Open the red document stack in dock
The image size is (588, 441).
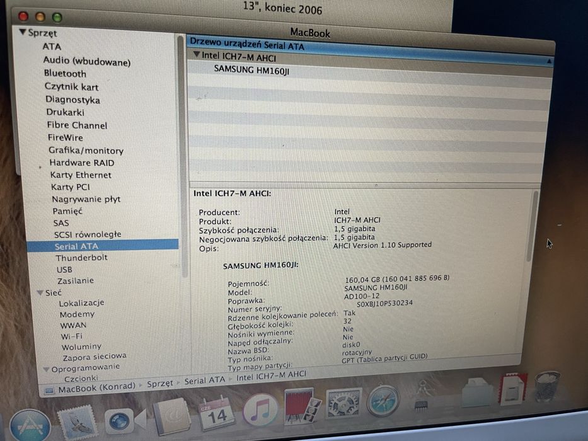click(x=512, y=389)
